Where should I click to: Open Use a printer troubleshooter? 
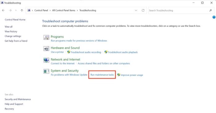(57, 52)
